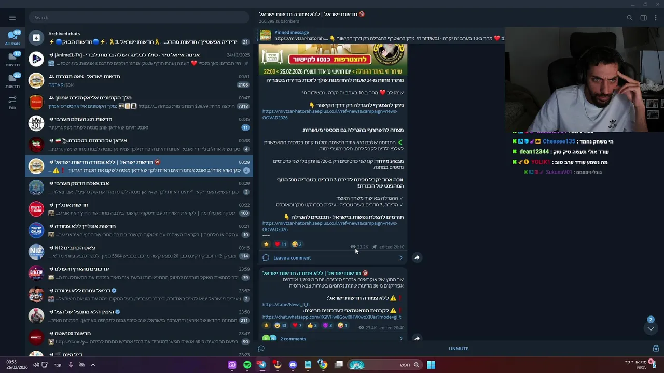Open the עדכונים מהארץ והעולם channel

pyautogui.click(x=139, y=273)
